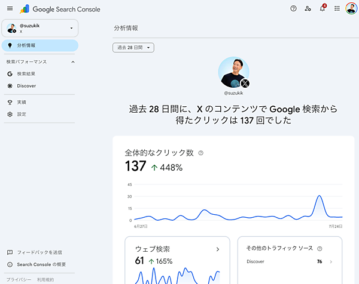Click the 分析情報 page heading
The width and height of the screenshot is (359, 284).
(x=126, y=28)
